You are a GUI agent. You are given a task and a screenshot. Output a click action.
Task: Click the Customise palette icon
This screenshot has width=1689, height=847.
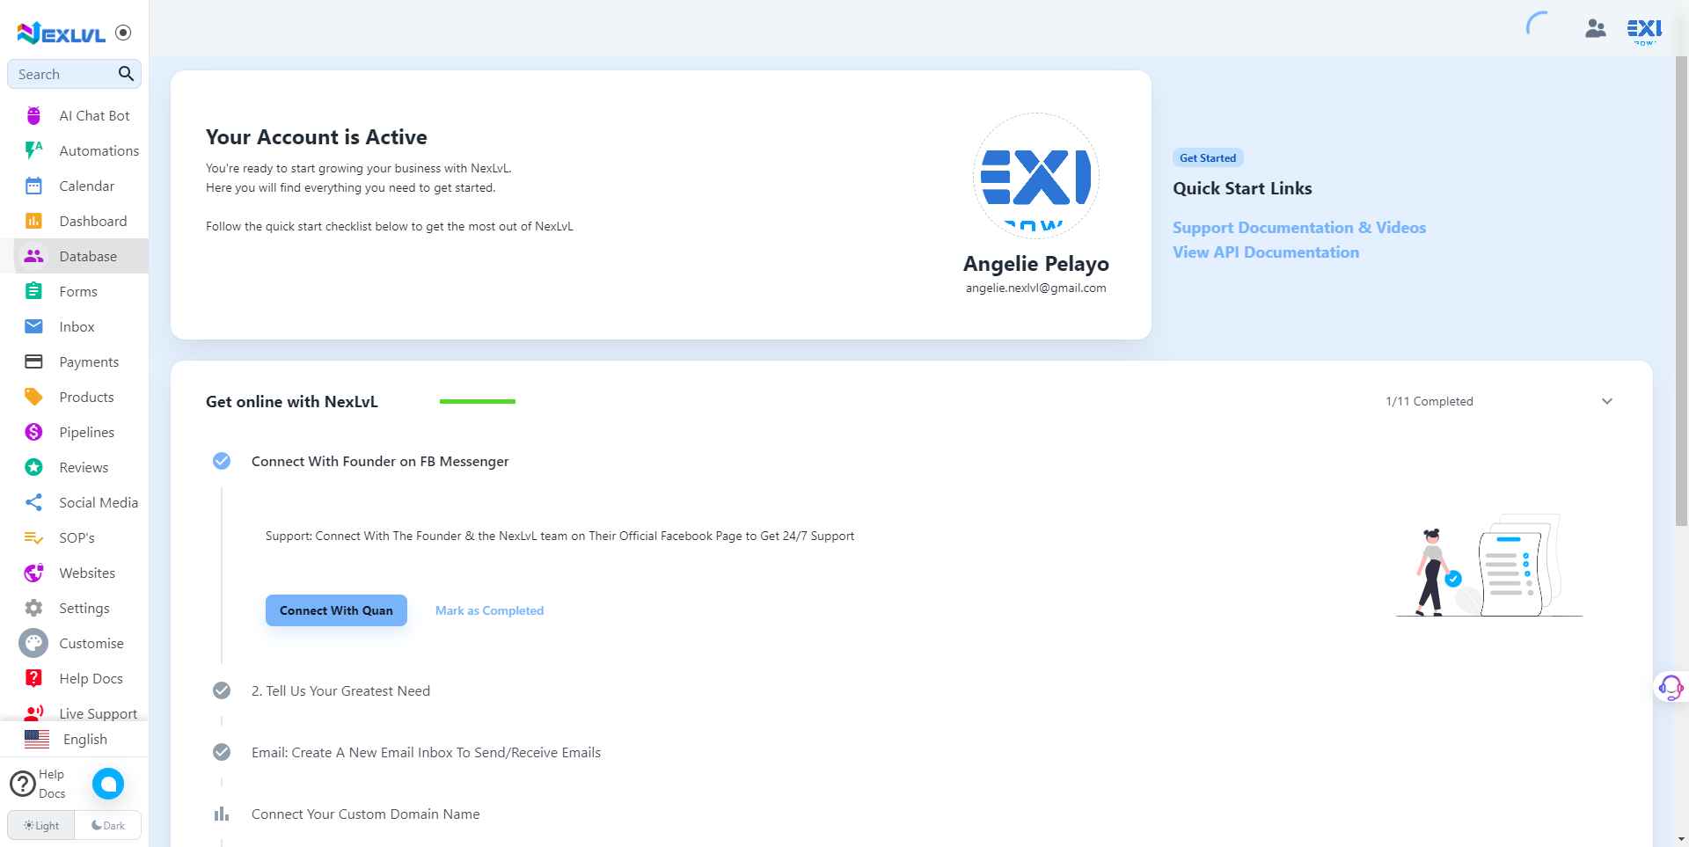[33, 643]
